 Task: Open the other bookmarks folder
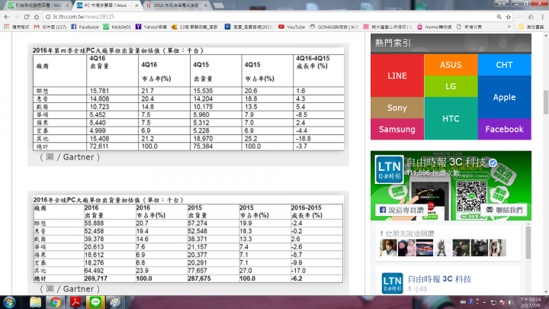coord(531,27)
